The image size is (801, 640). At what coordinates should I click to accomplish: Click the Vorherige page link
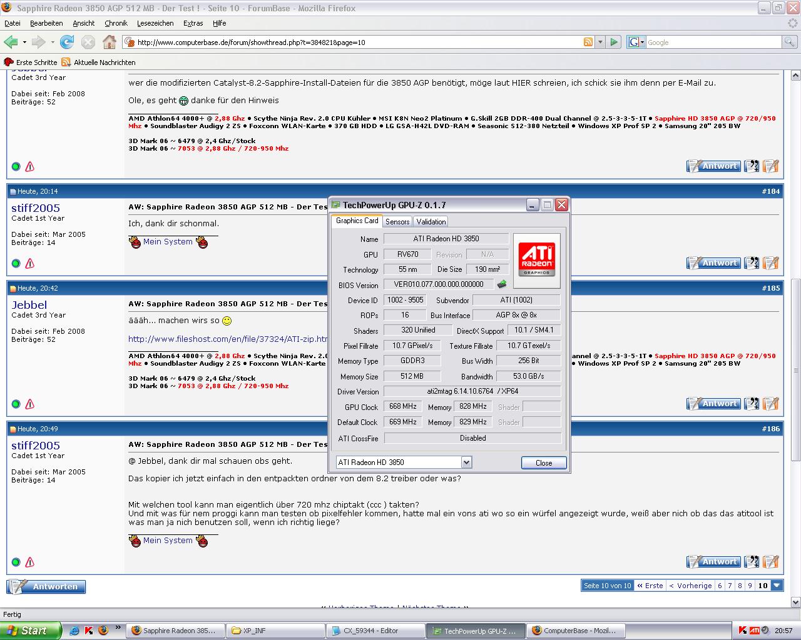click(x=690, y=586)
